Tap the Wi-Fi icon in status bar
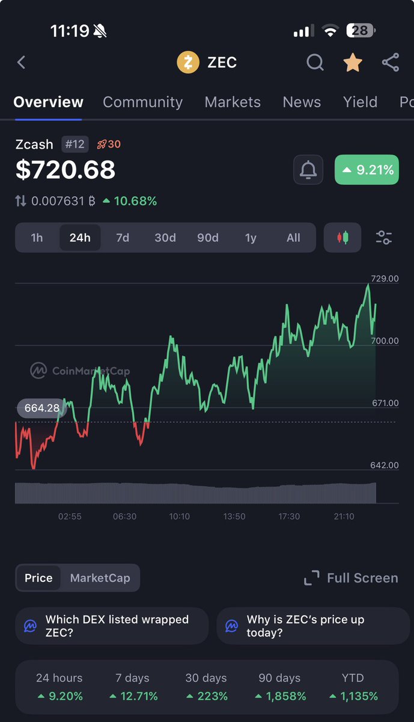The height and width of the screenshot is (722, 414). pyautogui.click(x=330, y=31)
